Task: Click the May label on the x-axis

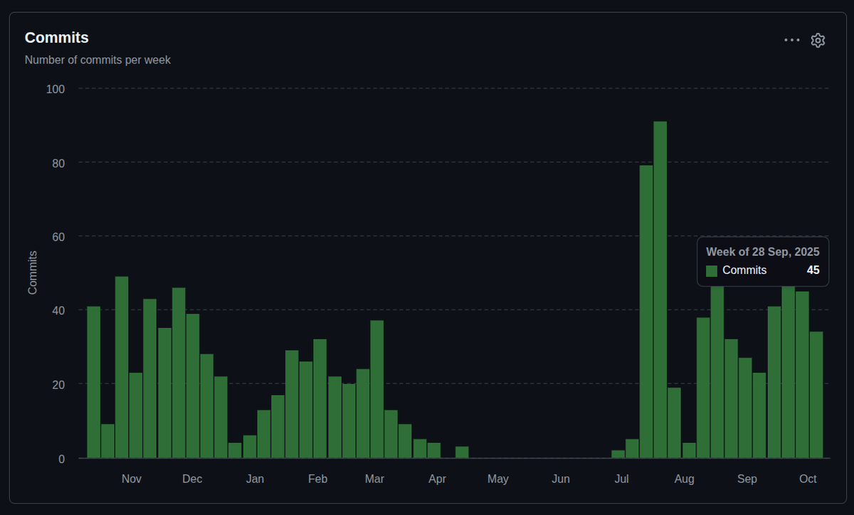Action: pos(498,479)
